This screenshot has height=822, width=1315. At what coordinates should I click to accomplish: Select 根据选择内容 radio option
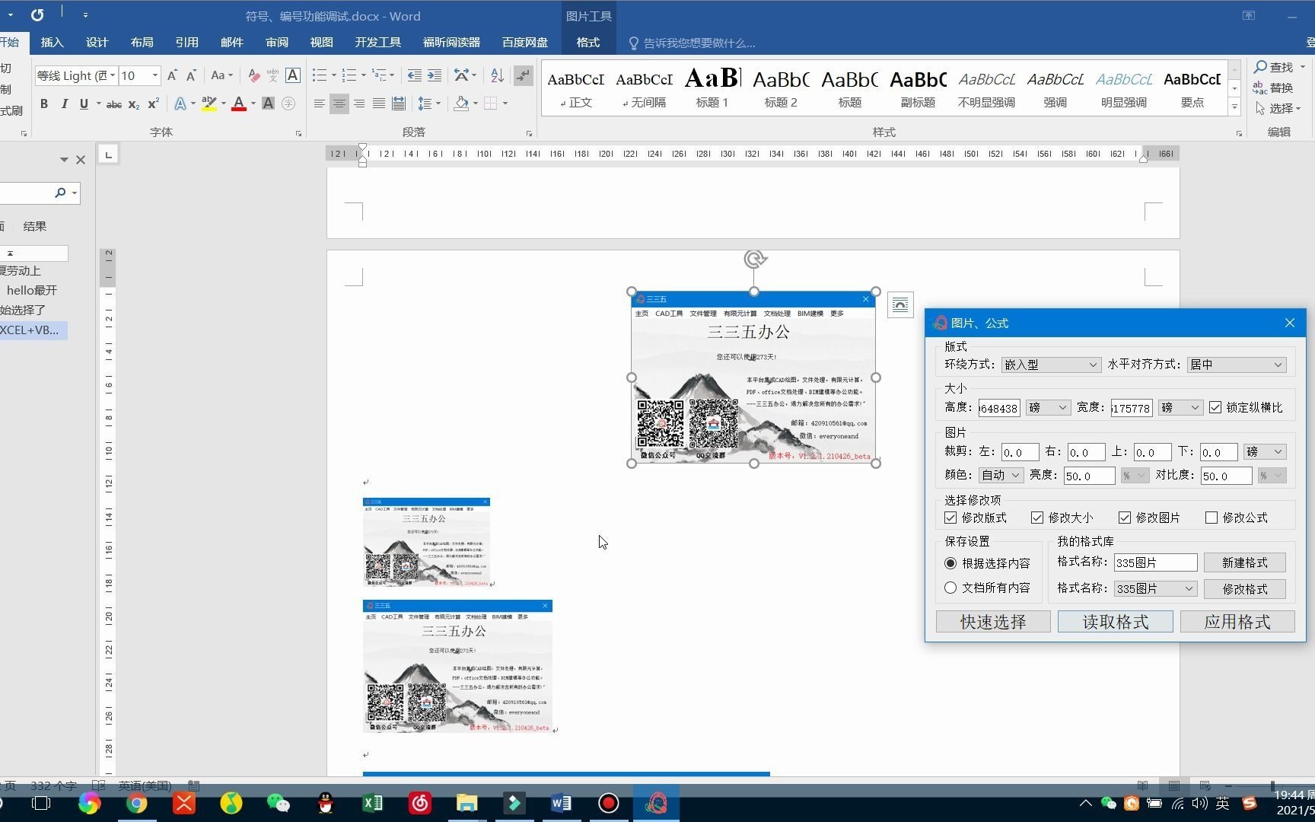click(x=950, y=563)
